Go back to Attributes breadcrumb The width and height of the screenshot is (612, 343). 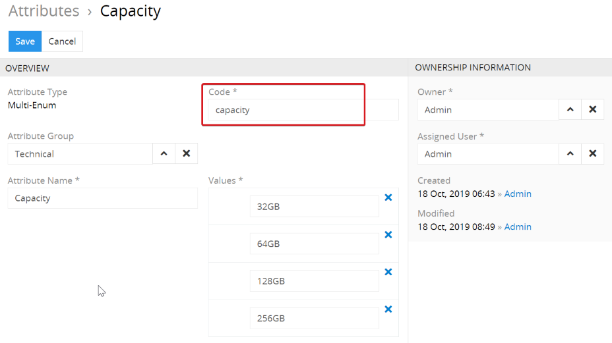pos(44,11)
